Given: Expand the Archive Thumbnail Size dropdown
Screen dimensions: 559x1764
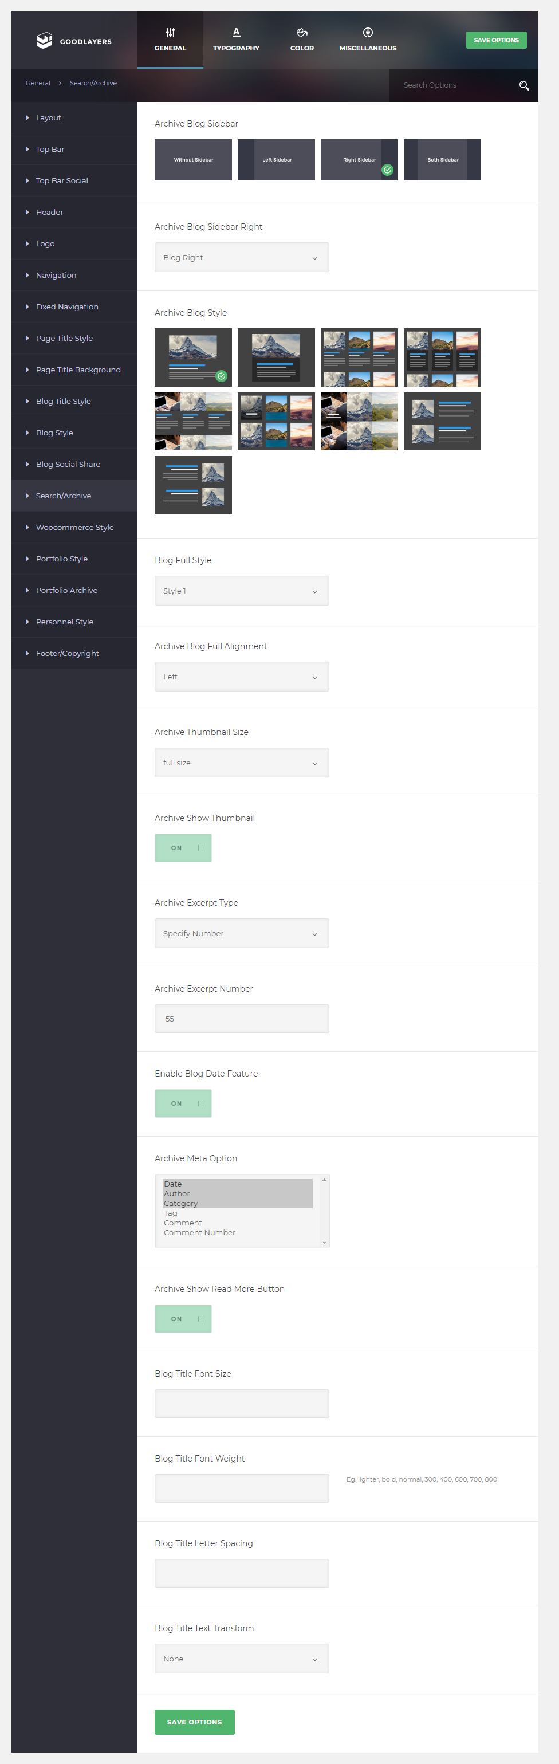Looking at the screenshot, I should [x=242, y=762].
